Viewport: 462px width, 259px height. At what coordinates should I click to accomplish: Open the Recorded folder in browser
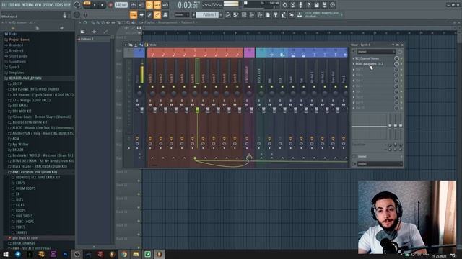[x=16, y=45]
